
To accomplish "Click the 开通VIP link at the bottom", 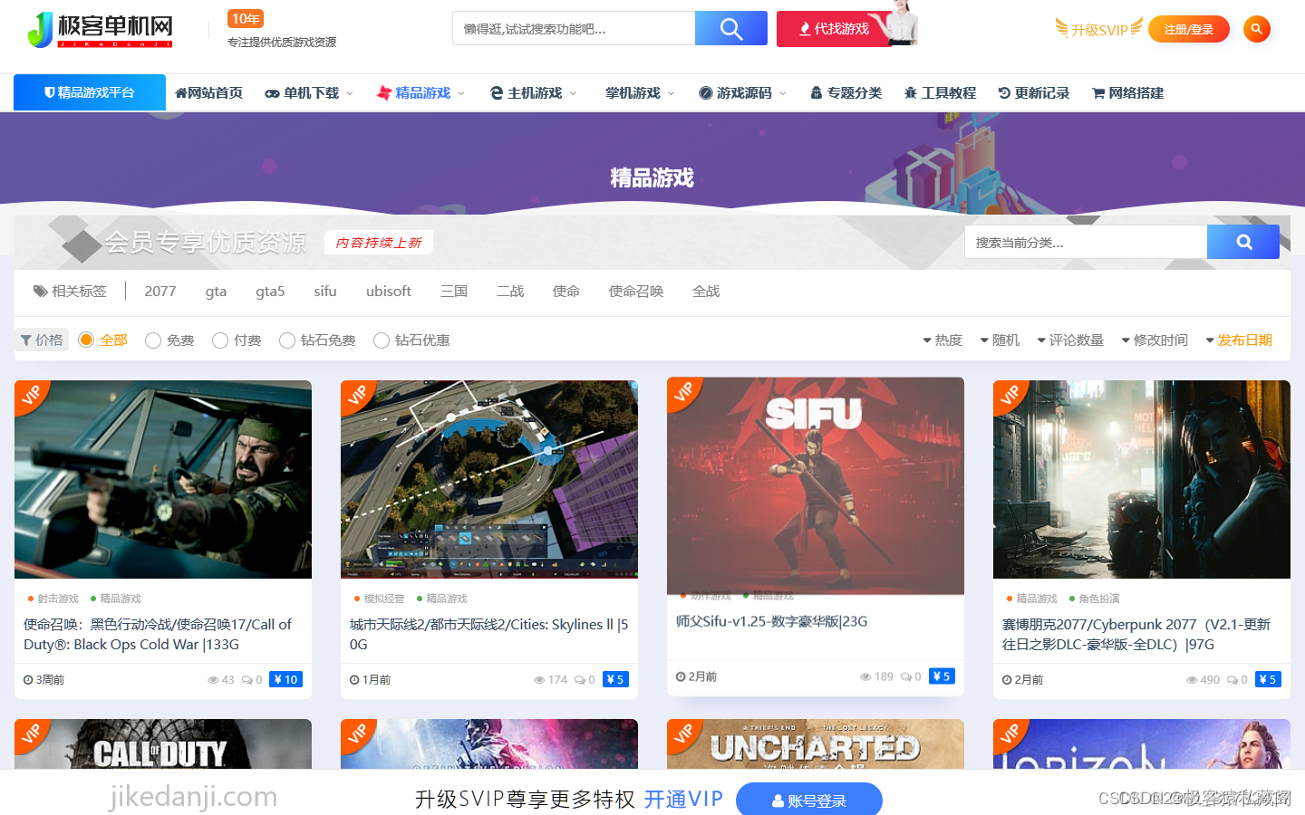I will tap(683, 799).
